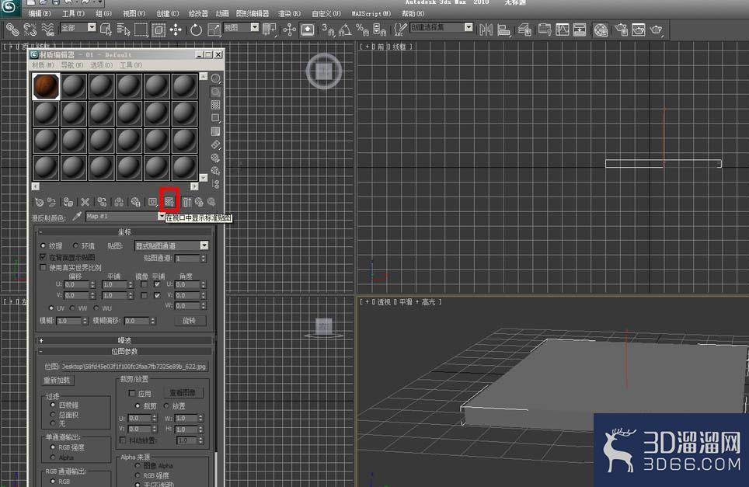Open the Curve Editor icon
The image size is (749, 487).
pos(563,30)
